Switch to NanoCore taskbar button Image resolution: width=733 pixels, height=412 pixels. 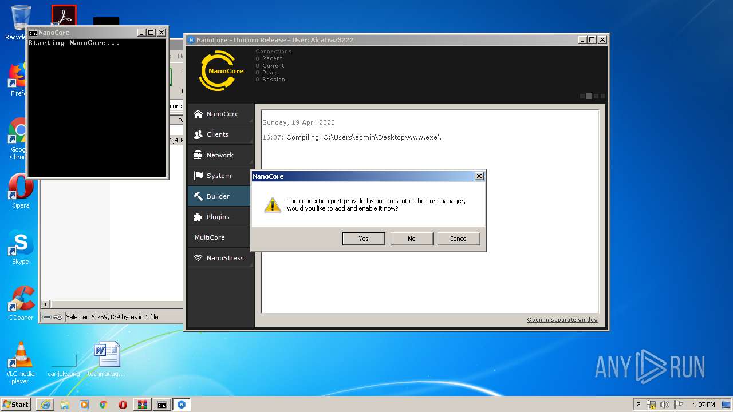coord(182,405)
